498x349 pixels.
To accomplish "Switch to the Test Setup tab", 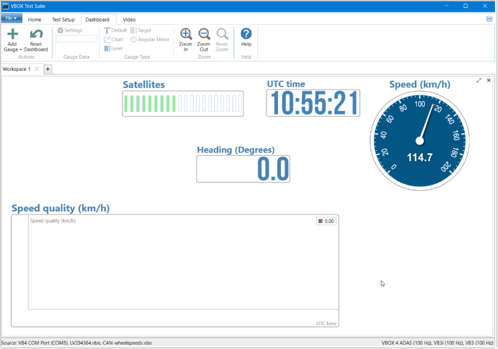I will [x=63, y=20].
